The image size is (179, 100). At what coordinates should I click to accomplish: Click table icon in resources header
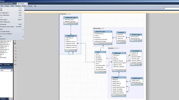coord(117,32)
